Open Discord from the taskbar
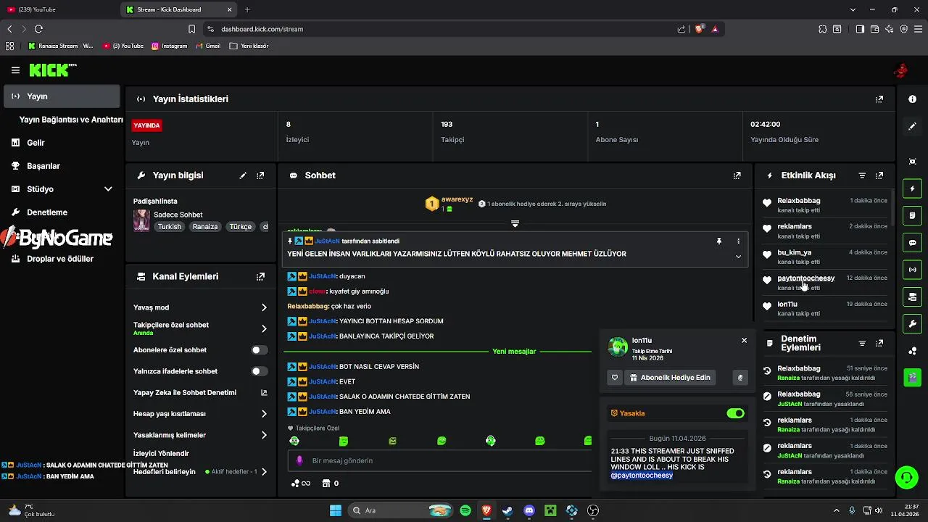This screenshot has width=928, height=522. pos(529,510)
